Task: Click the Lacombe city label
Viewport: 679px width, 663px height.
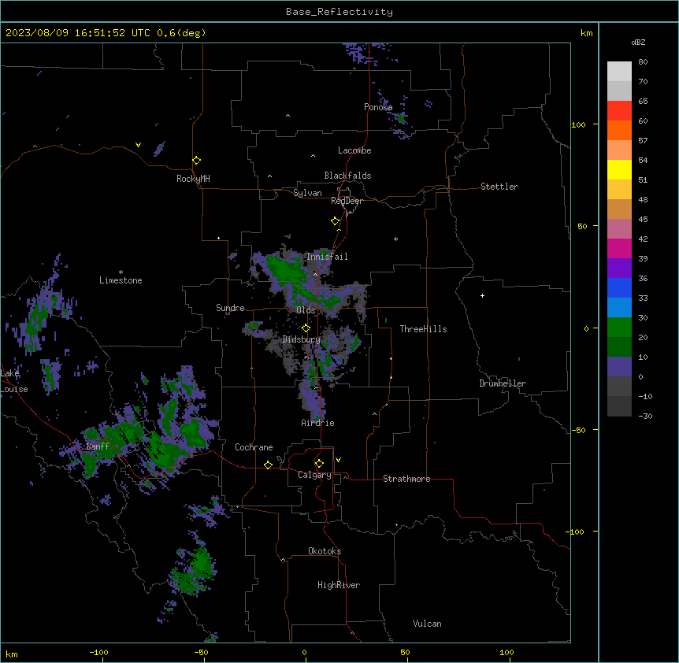Action: coord(354,150)
